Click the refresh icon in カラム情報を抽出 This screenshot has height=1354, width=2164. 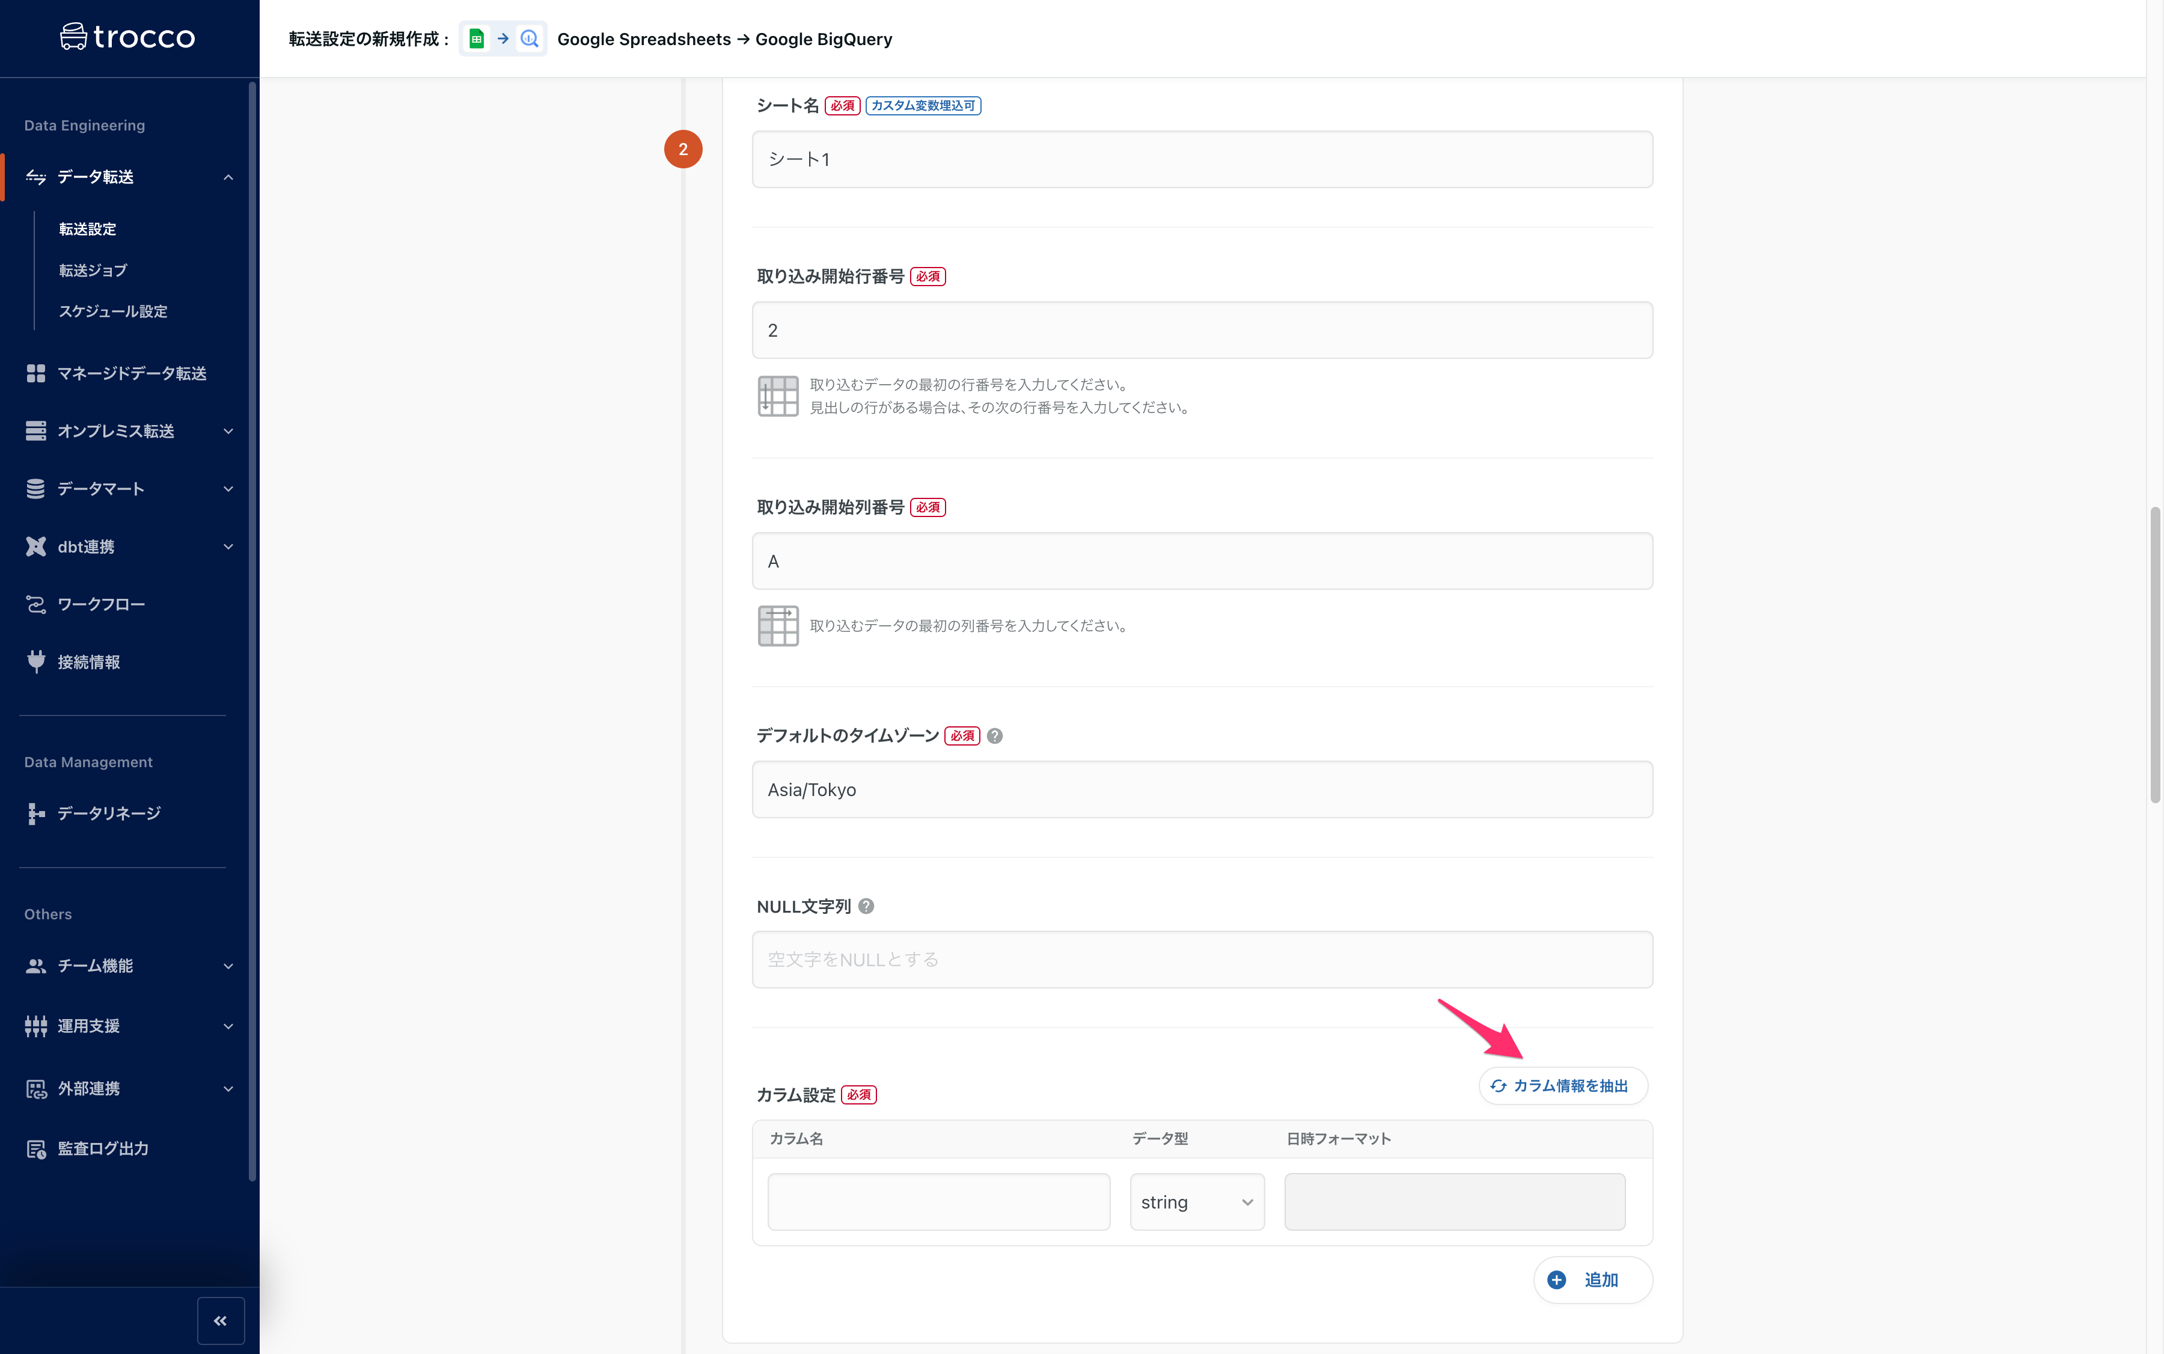[1498, 1086]
